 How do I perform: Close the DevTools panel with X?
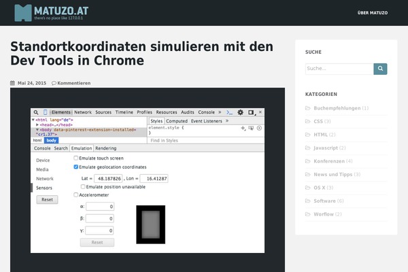pos(260,112)
